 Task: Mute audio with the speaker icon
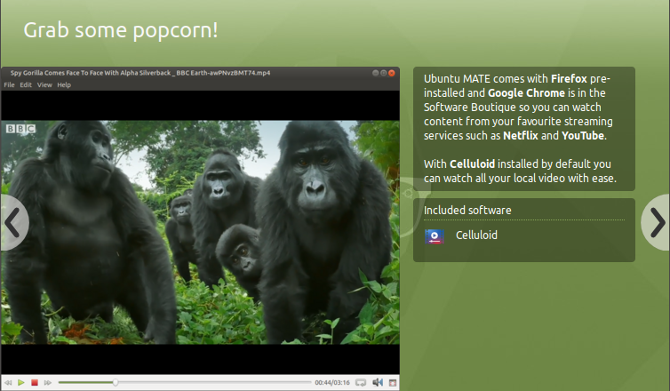[x=377, y=382]
